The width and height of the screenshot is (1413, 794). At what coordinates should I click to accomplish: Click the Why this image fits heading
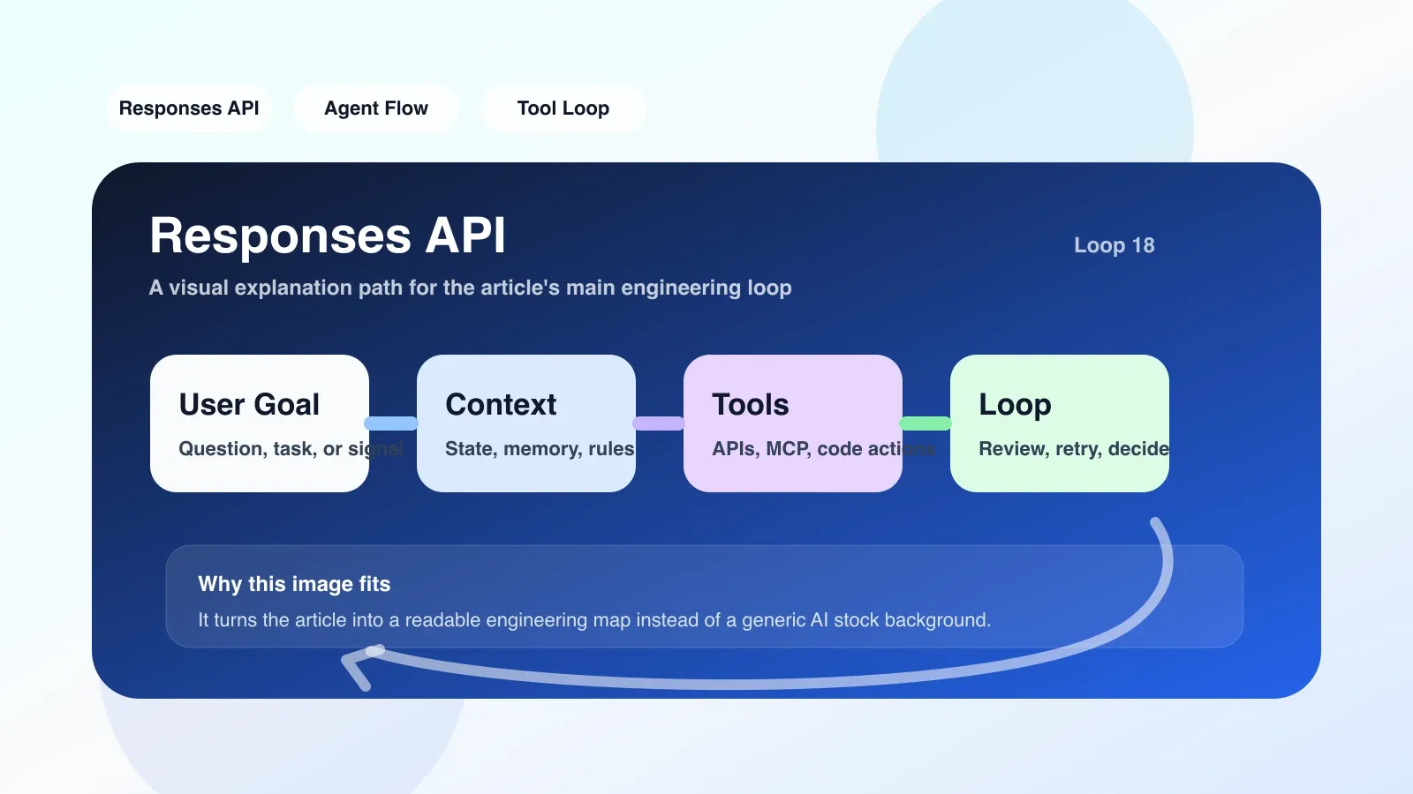coord(294,584)
